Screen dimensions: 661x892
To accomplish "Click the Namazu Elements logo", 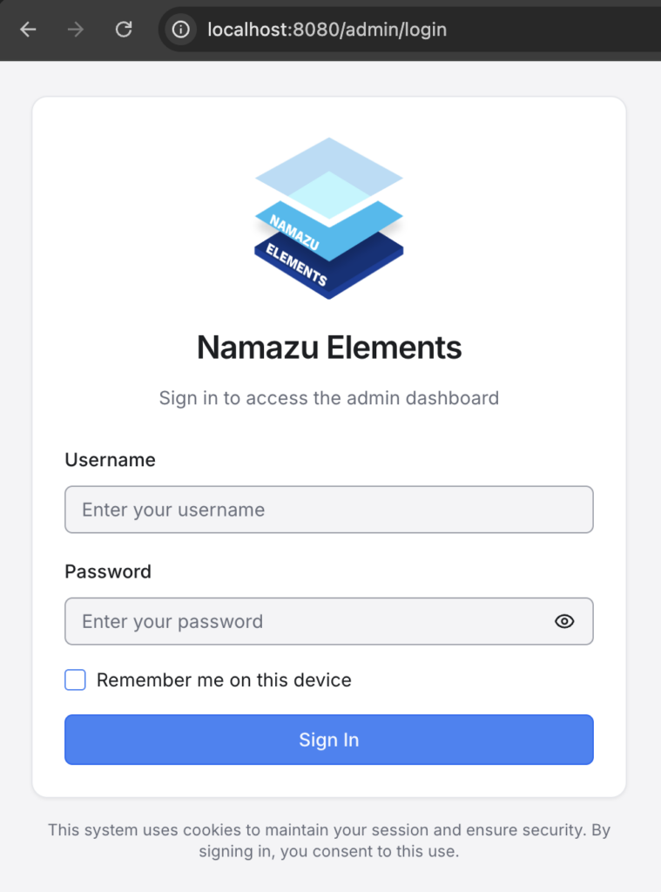I will [328, 218].
